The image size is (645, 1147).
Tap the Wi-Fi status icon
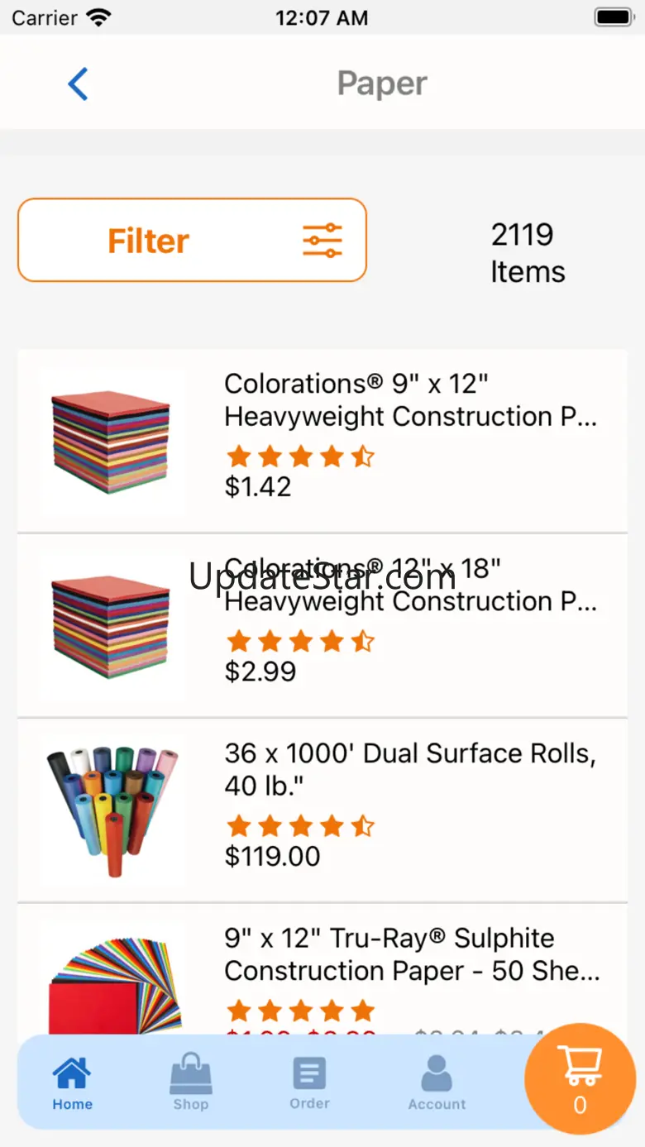point(98,17)
